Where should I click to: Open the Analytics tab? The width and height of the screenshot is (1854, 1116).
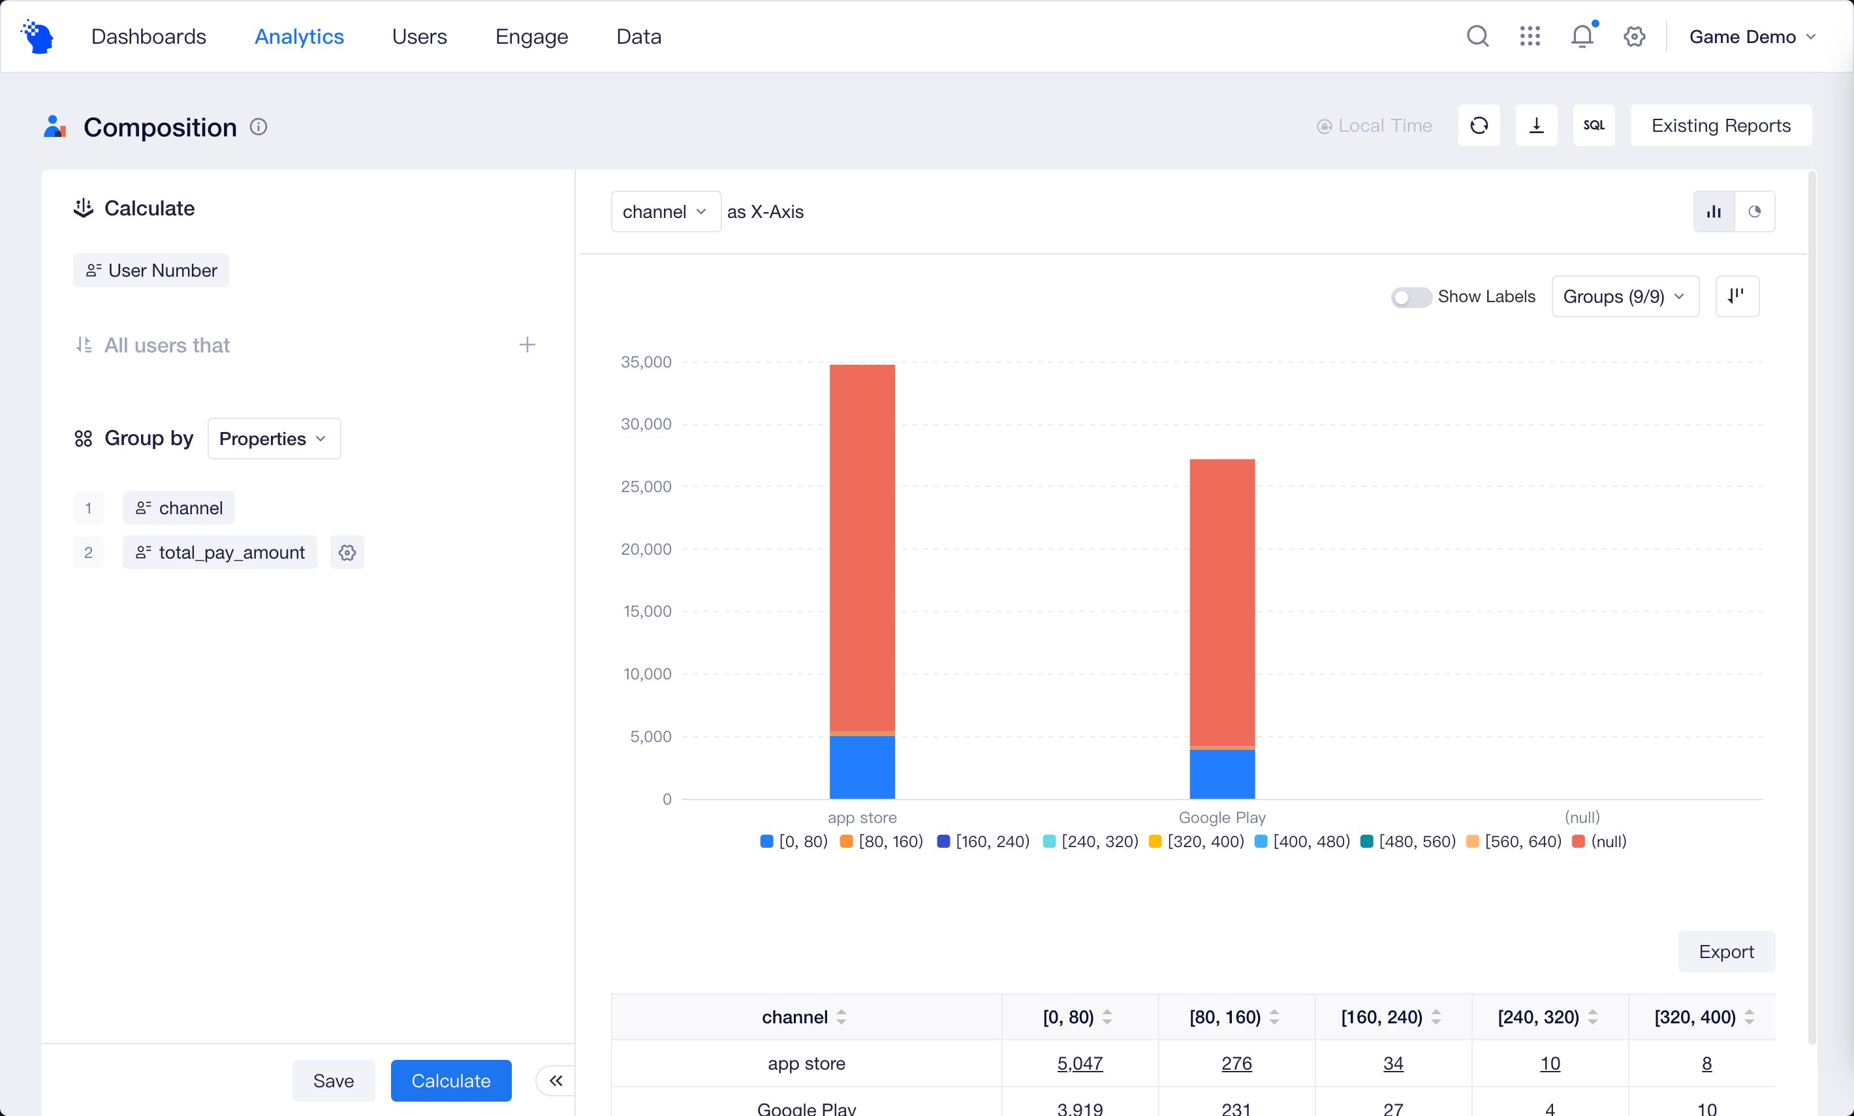[298, 36]
